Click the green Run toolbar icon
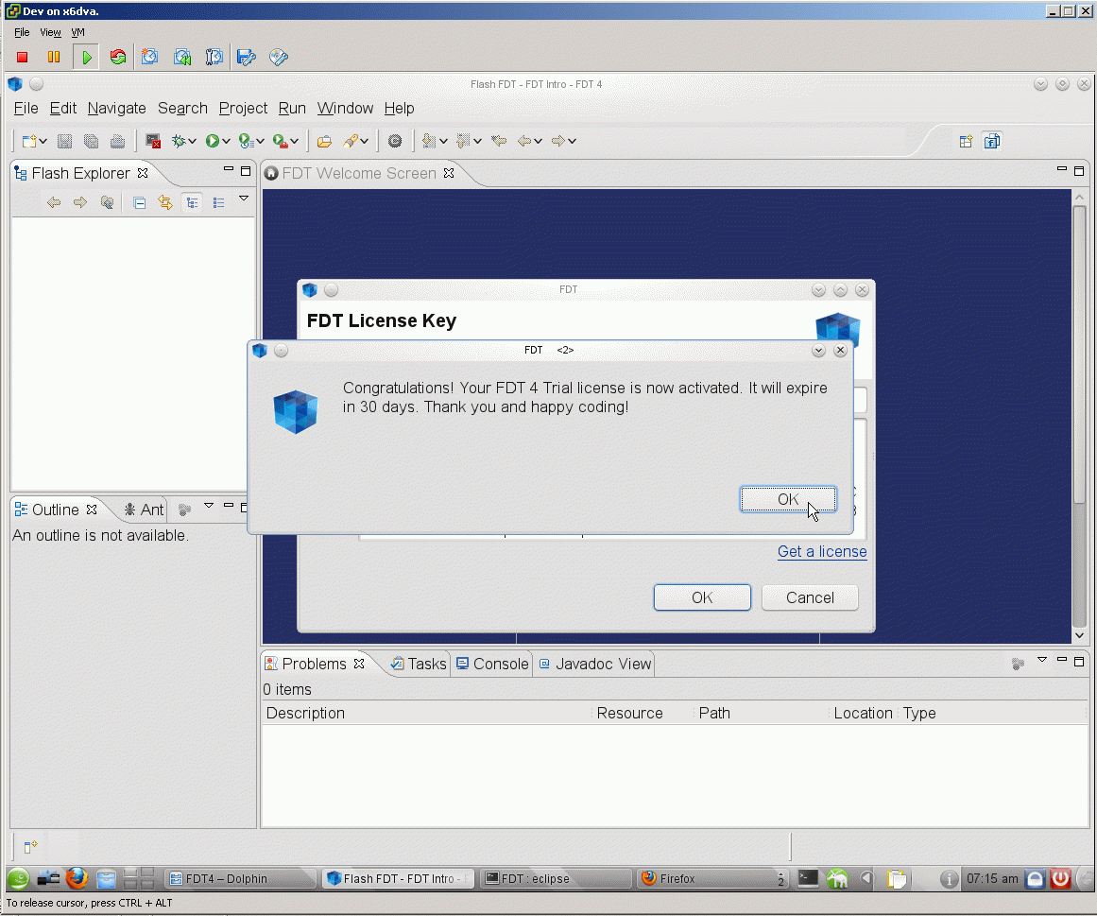 click(x=212, y=142)
